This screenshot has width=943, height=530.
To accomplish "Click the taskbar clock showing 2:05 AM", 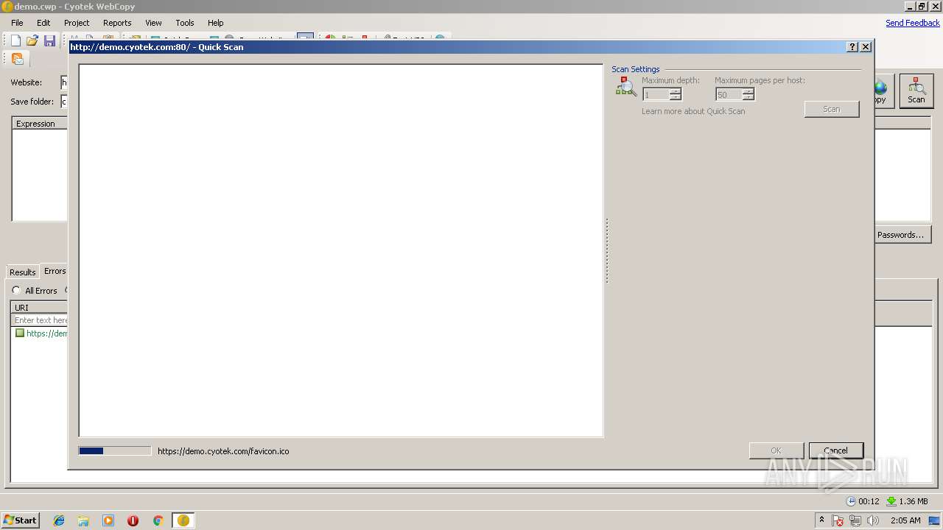I will coord(905,520).
